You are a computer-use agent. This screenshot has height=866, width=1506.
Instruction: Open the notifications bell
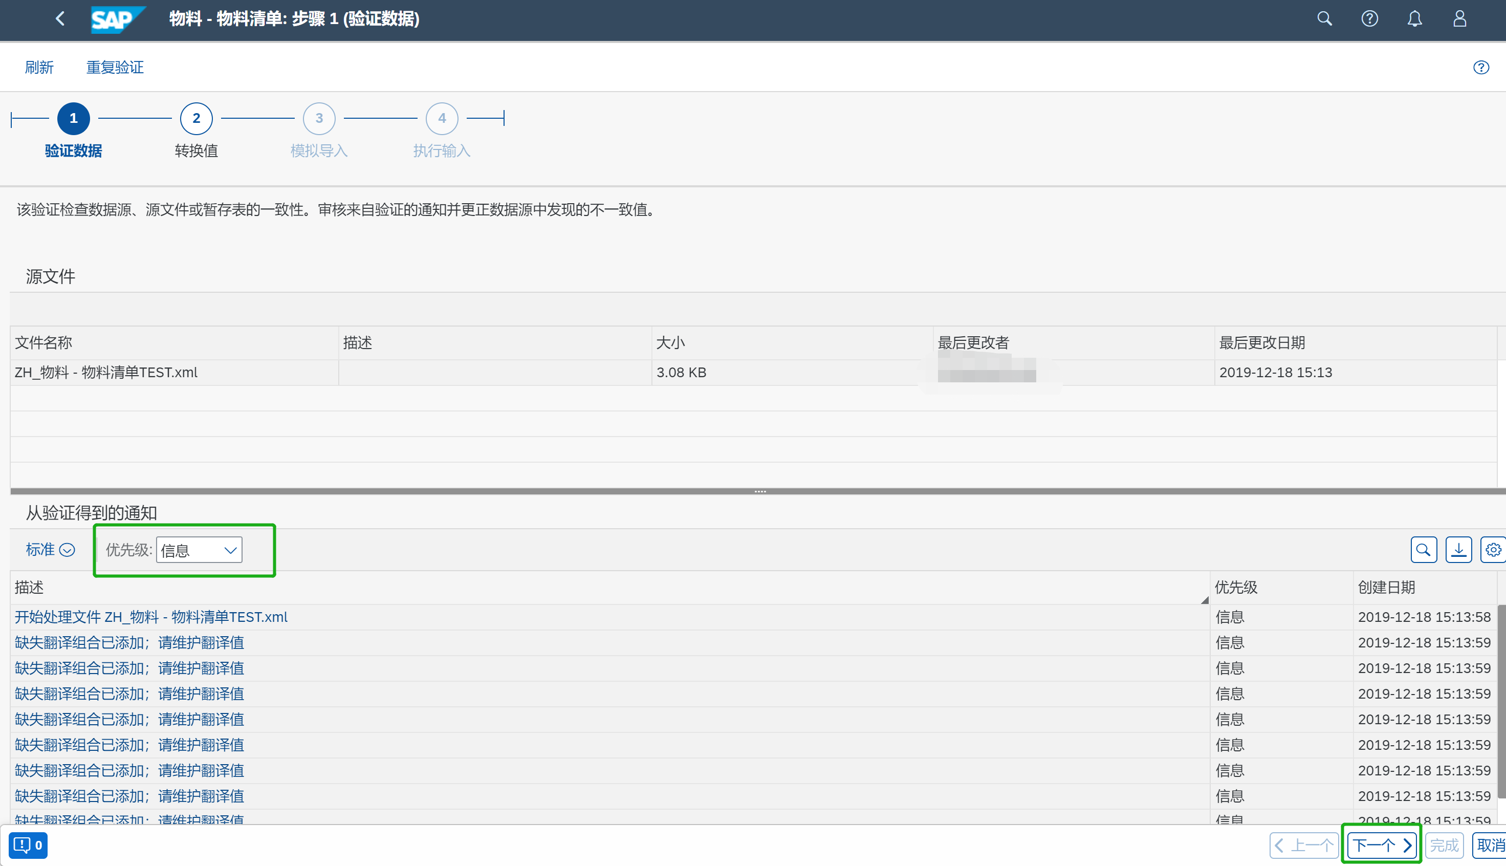tap(1414, 18)
